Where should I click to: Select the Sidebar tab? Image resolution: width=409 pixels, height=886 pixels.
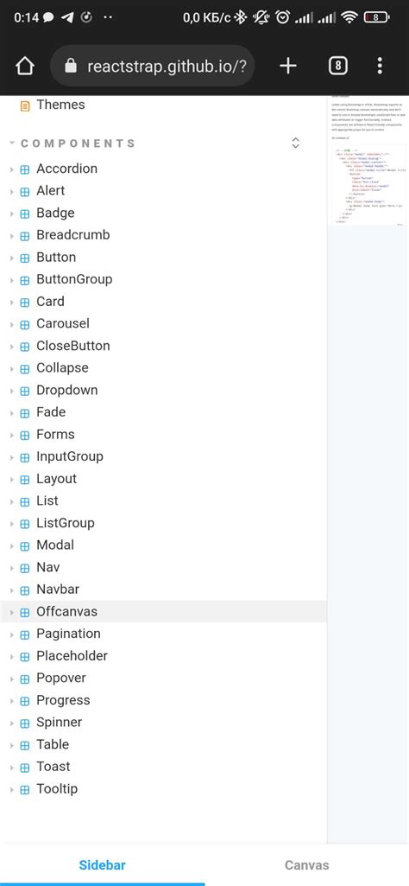[x=102, y=865]
